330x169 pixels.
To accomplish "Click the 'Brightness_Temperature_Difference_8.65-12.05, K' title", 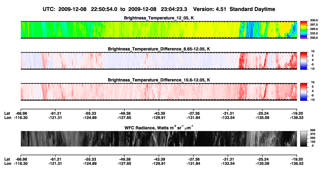I will point(159,49).
